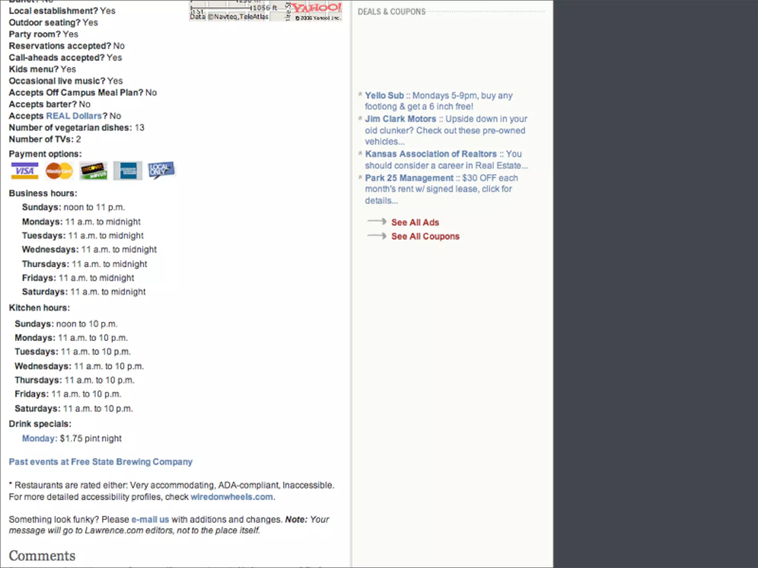758x568 pixels.
Task: Open the Yello Sub deal
Action: point(384,96)
